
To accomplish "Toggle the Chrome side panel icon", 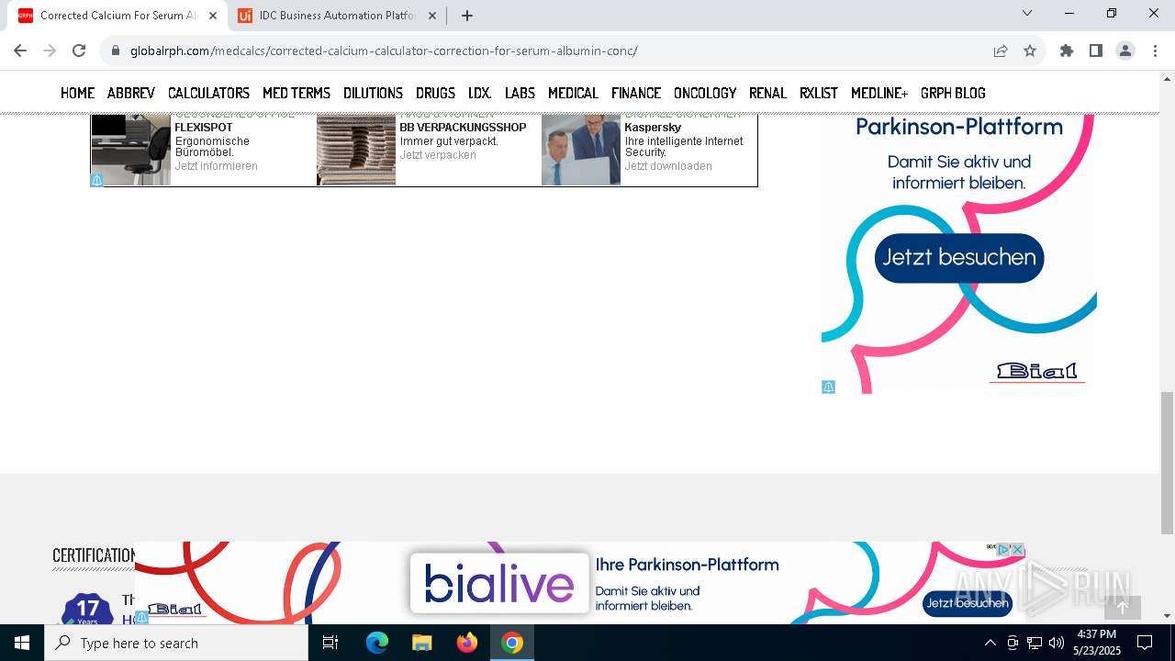I will tap(1096, 50).
